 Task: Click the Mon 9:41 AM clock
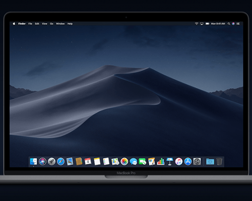click(218, 24)
